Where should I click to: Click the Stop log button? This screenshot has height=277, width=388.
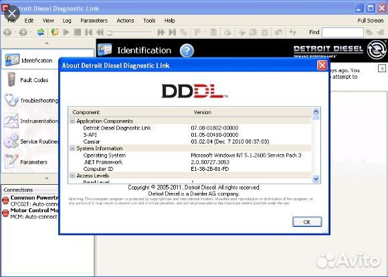tap(78, 32)
